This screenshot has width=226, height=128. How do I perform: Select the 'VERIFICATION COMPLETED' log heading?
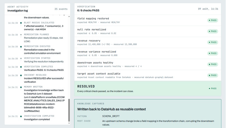tap(38, 67)
